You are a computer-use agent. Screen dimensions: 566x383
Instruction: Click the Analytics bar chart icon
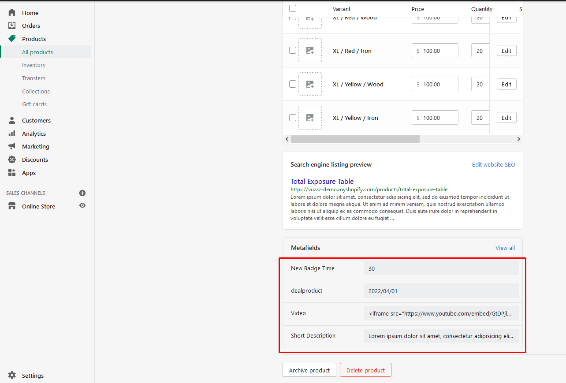click(x=12, y=134)
